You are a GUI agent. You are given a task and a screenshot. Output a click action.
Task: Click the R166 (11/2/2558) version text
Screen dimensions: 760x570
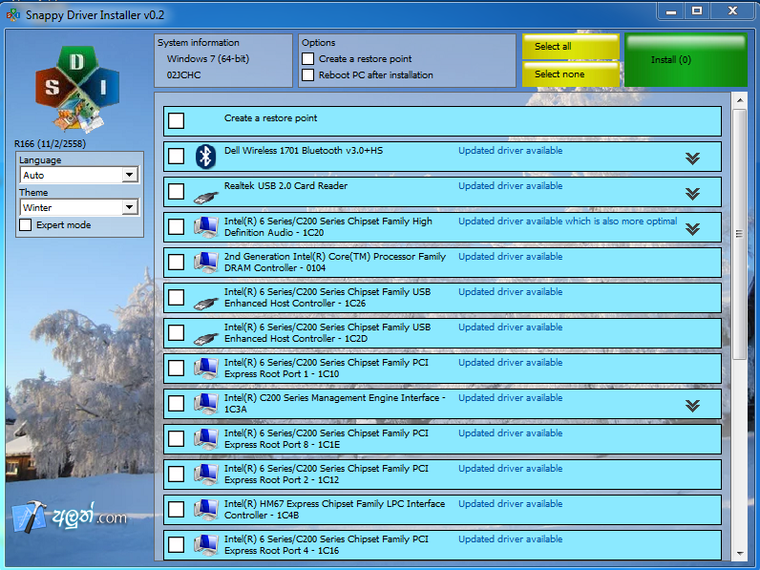click(50, 144)
